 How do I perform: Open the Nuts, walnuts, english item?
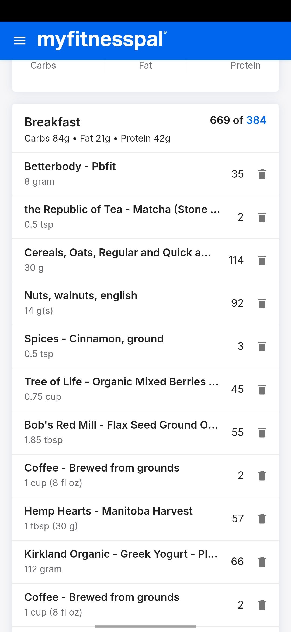[81, 296]
